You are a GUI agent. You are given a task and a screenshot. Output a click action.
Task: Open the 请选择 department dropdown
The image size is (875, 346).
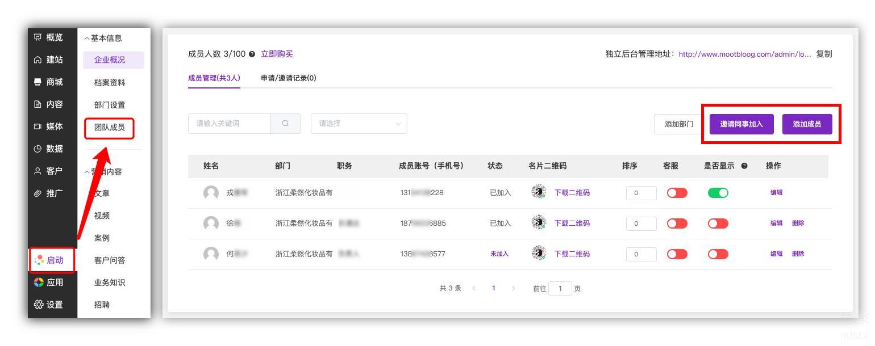click(x=359, y=124)
